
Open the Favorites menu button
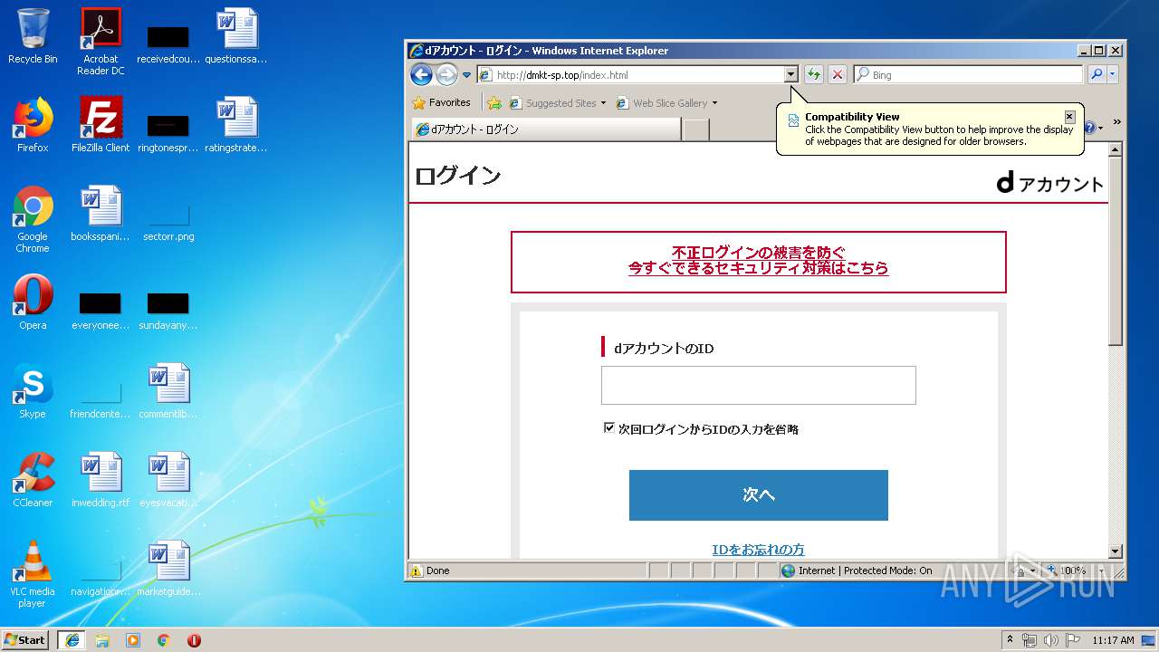(x=442, y=102)
